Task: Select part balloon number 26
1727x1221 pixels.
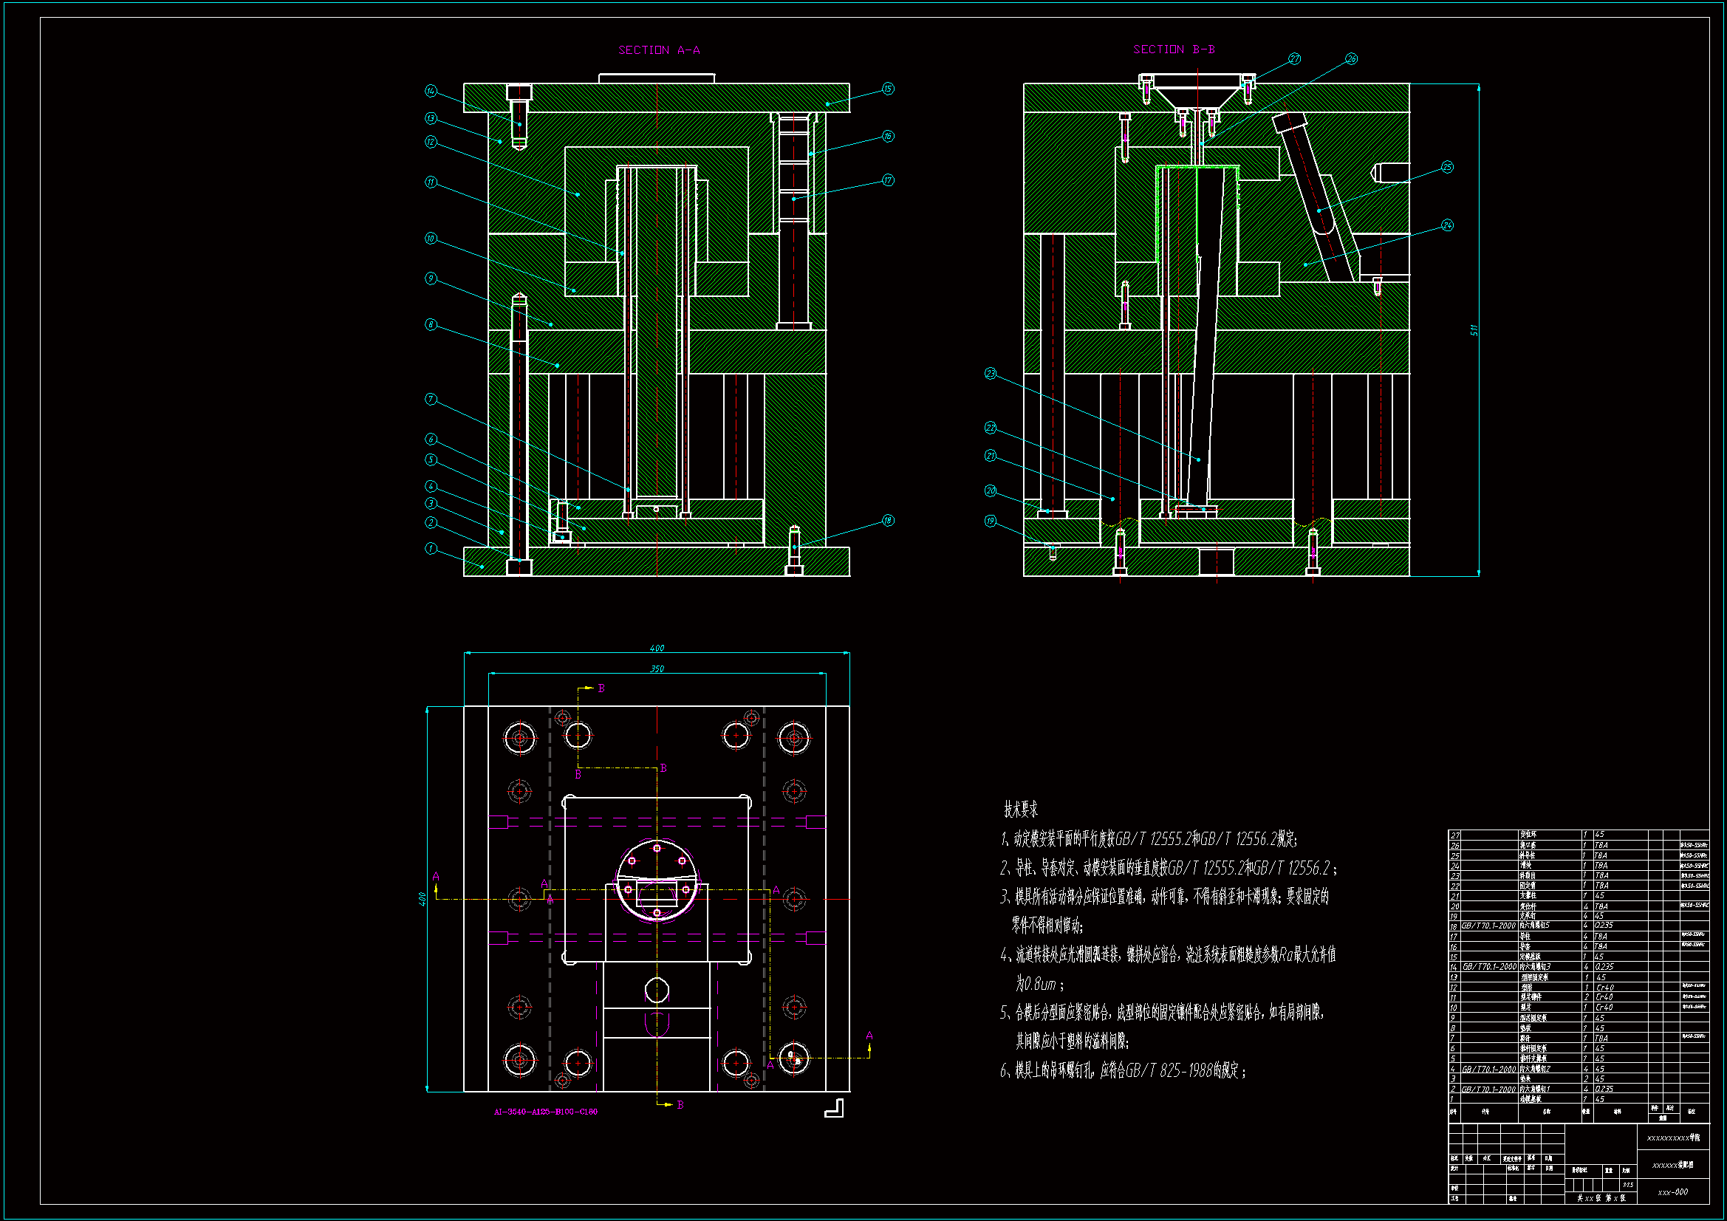Action: 1352,58
